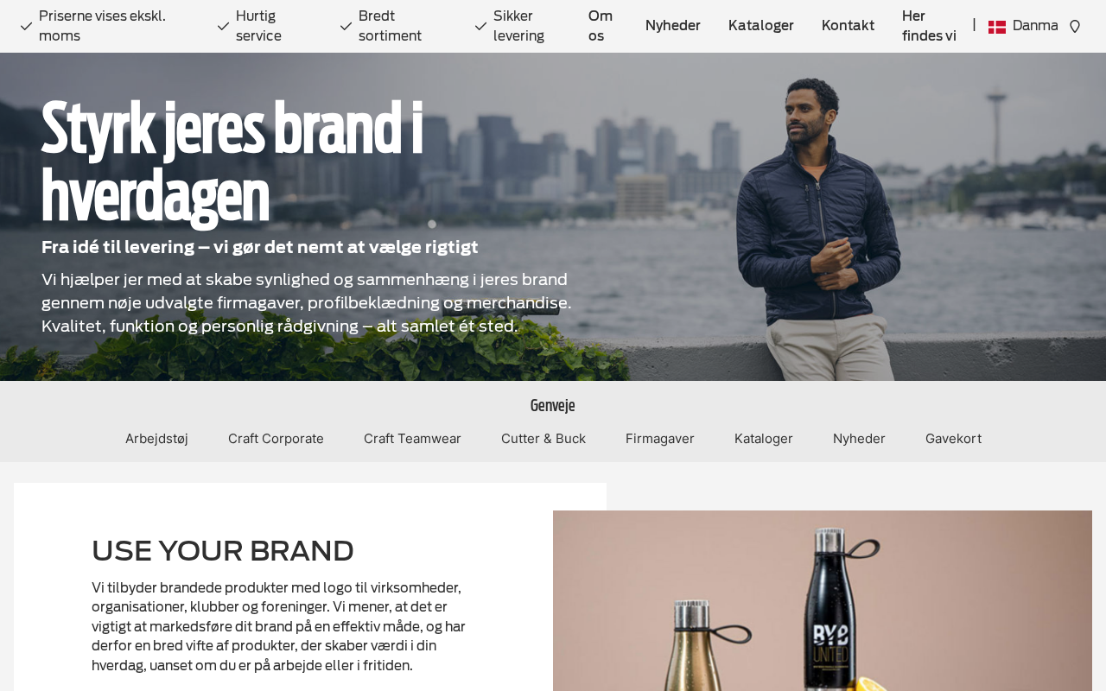Click the branded water bottles image
The height and width of the screenshot is (691, 1106).
coord(823,601)
